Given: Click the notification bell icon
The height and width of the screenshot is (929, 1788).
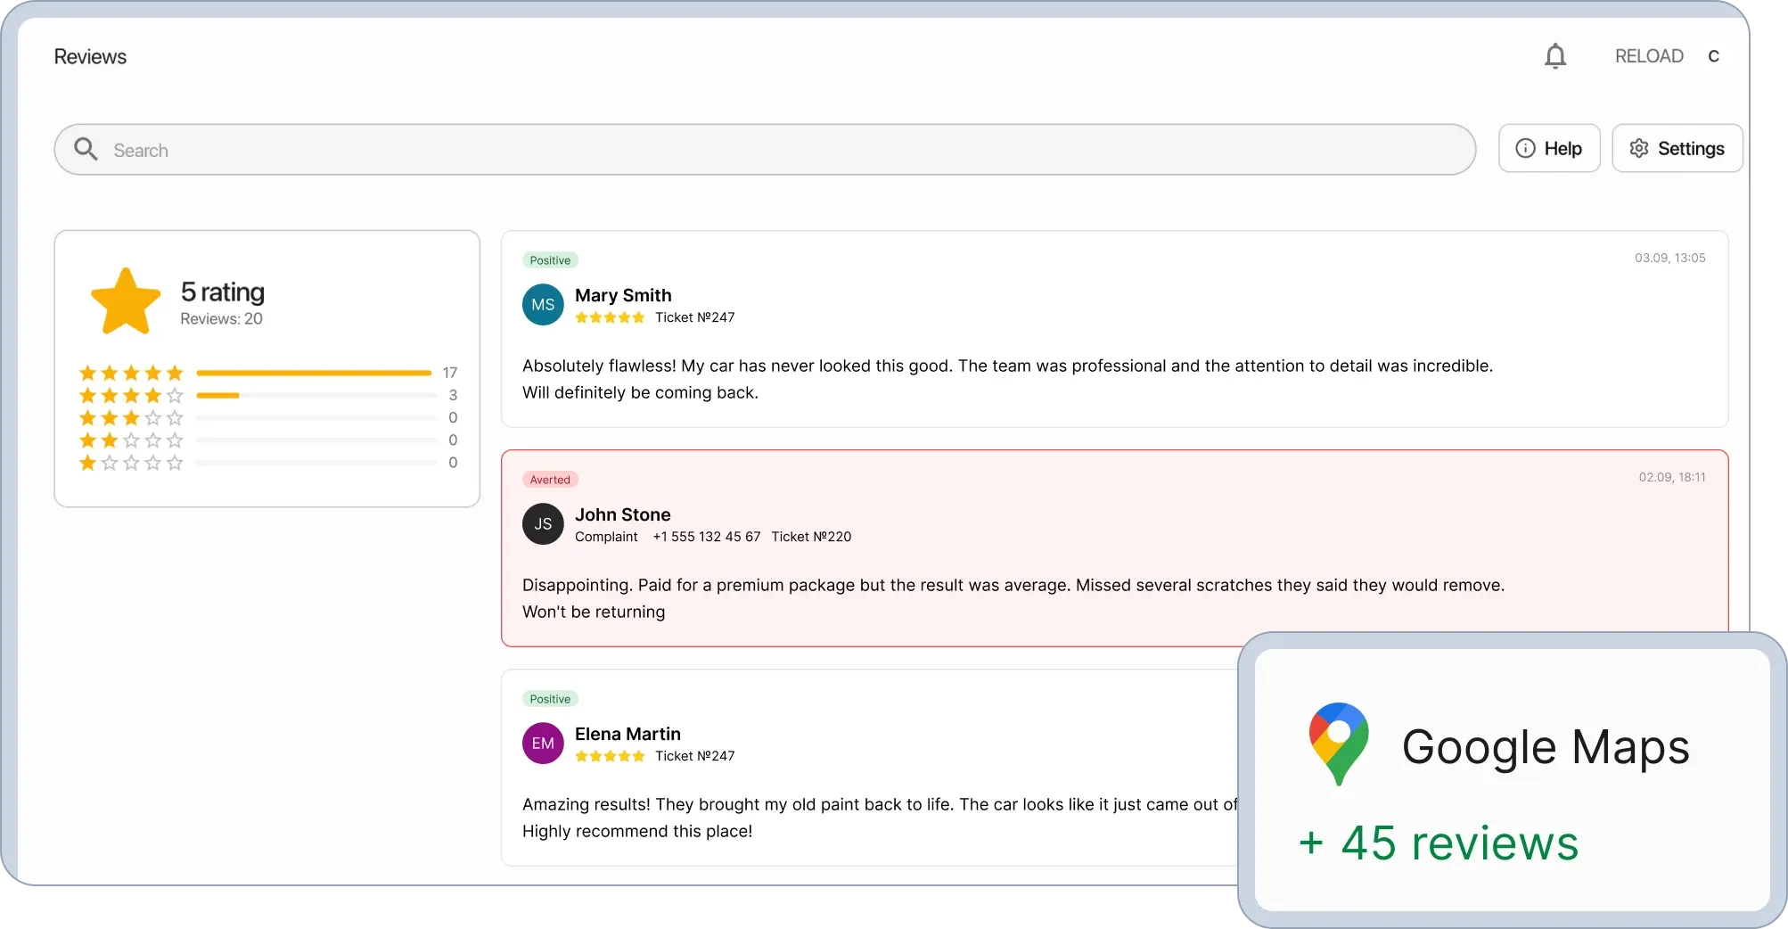Looking at the screenshot, I should (1556, 55).
